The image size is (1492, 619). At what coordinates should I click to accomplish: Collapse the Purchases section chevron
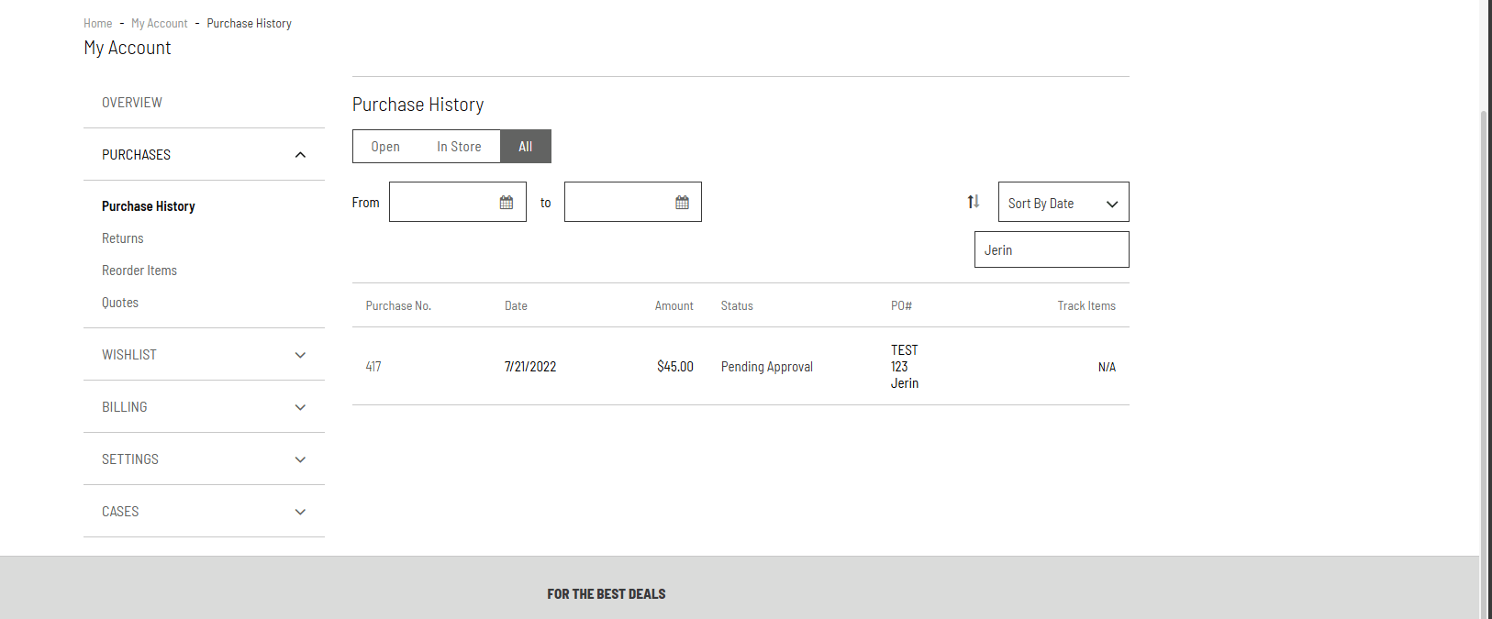[x=300, y=155]
